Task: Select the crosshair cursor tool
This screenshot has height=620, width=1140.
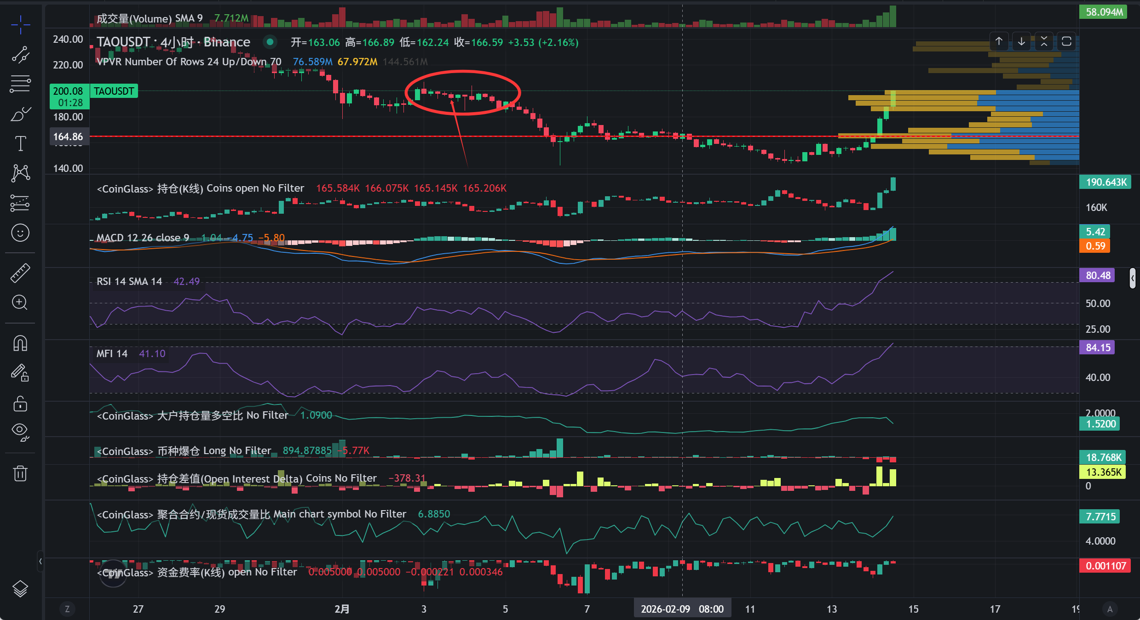Action: 20,25
